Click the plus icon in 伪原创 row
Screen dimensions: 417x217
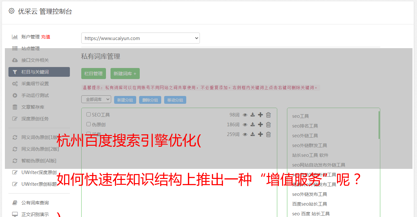(260, 125)
